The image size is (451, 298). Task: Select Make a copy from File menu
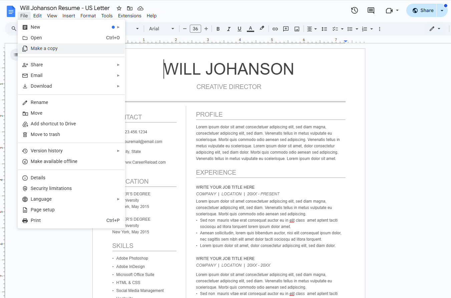[44, 48]
